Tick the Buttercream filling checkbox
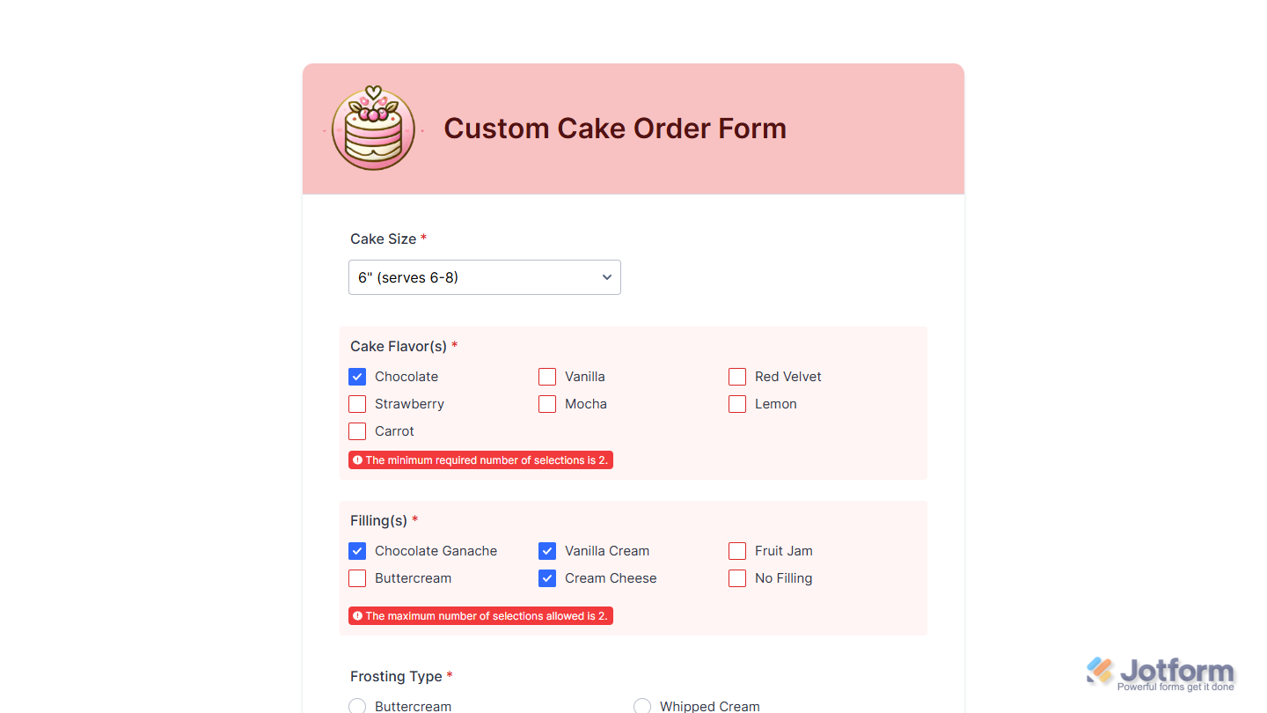Viewport: 1267px width, 713px height. click(357, 578)
